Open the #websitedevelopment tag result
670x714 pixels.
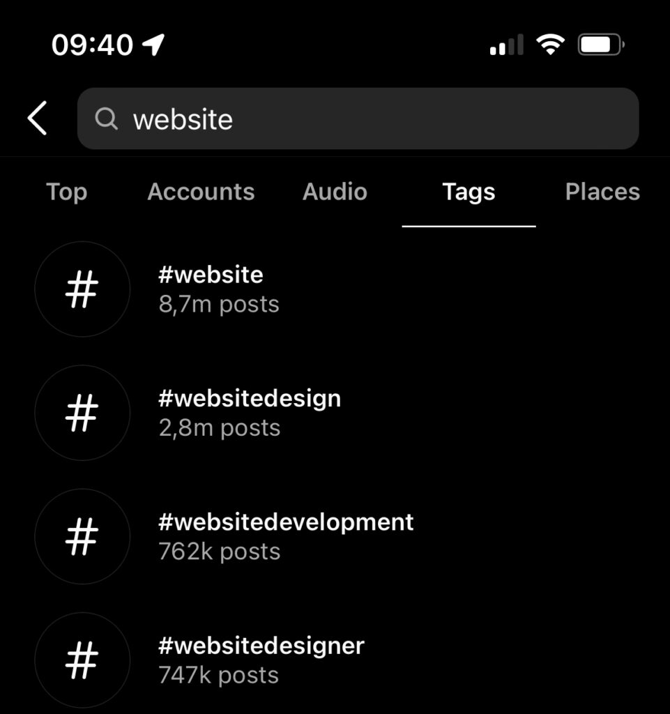click(335, 537)
